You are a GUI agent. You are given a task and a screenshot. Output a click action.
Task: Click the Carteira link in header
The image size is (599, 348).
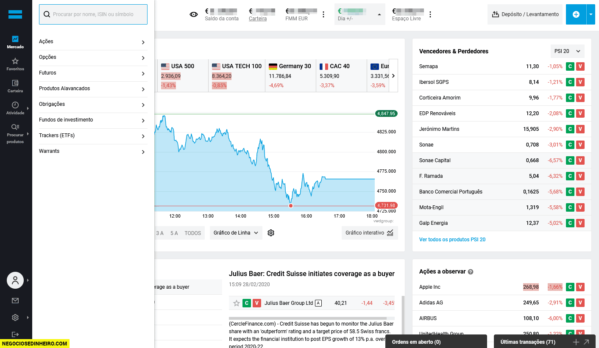(x=258, y=19)
